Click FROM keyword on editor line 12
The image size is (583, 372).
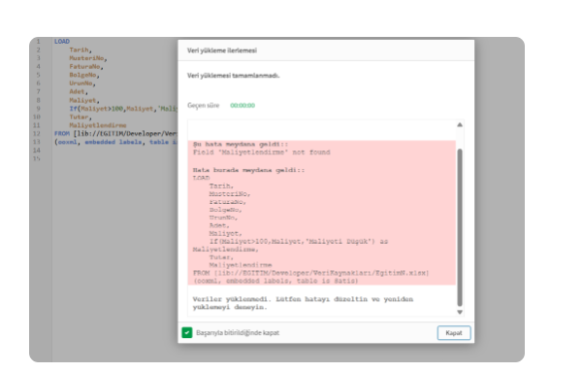click(x=62, y=134)
